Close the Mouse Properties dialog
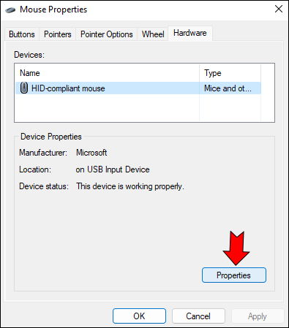Viewport: 289px width, 328px height. click(x=279, y=9)
